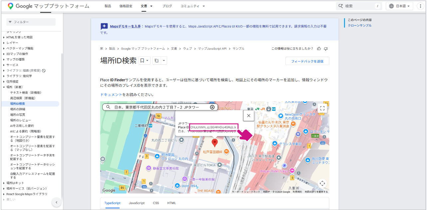The height and width of the screenshot is (210, 427).
Task: Open the ドキュメント link
Action: point(111,95)
